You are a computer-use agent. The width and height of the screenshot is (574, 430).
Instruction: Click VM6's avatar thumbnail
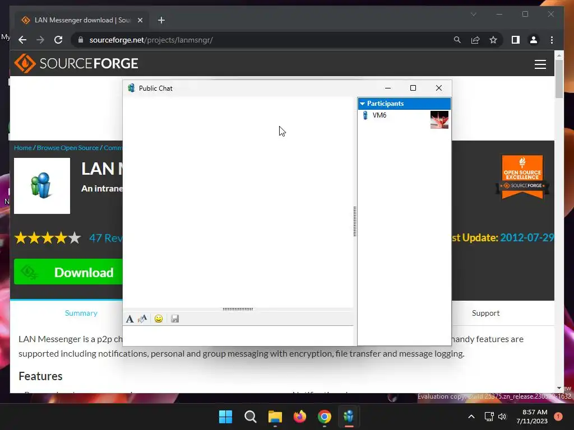(x=439, y=120)
